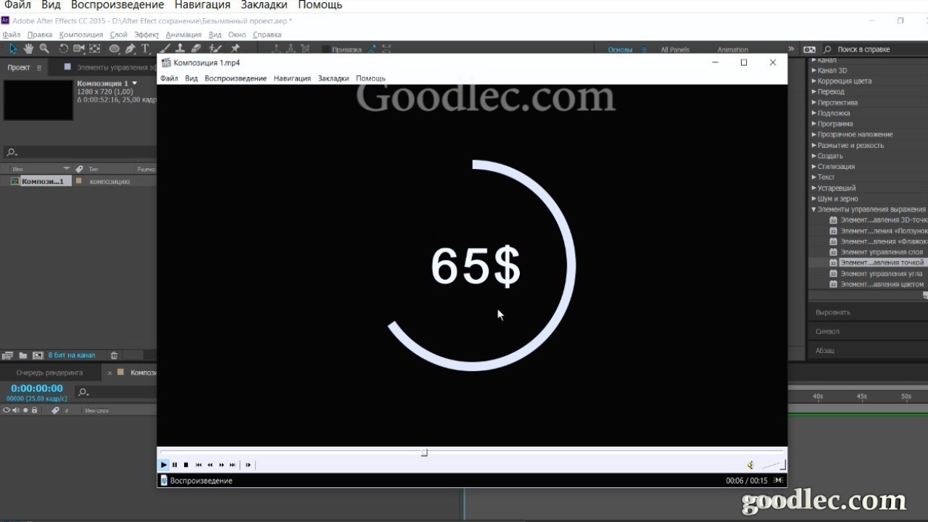Click the trash icon near the bit depth indicator
The height and width of the screenshot is (522, 928).
pyautogui.click(x=113, y=355)
